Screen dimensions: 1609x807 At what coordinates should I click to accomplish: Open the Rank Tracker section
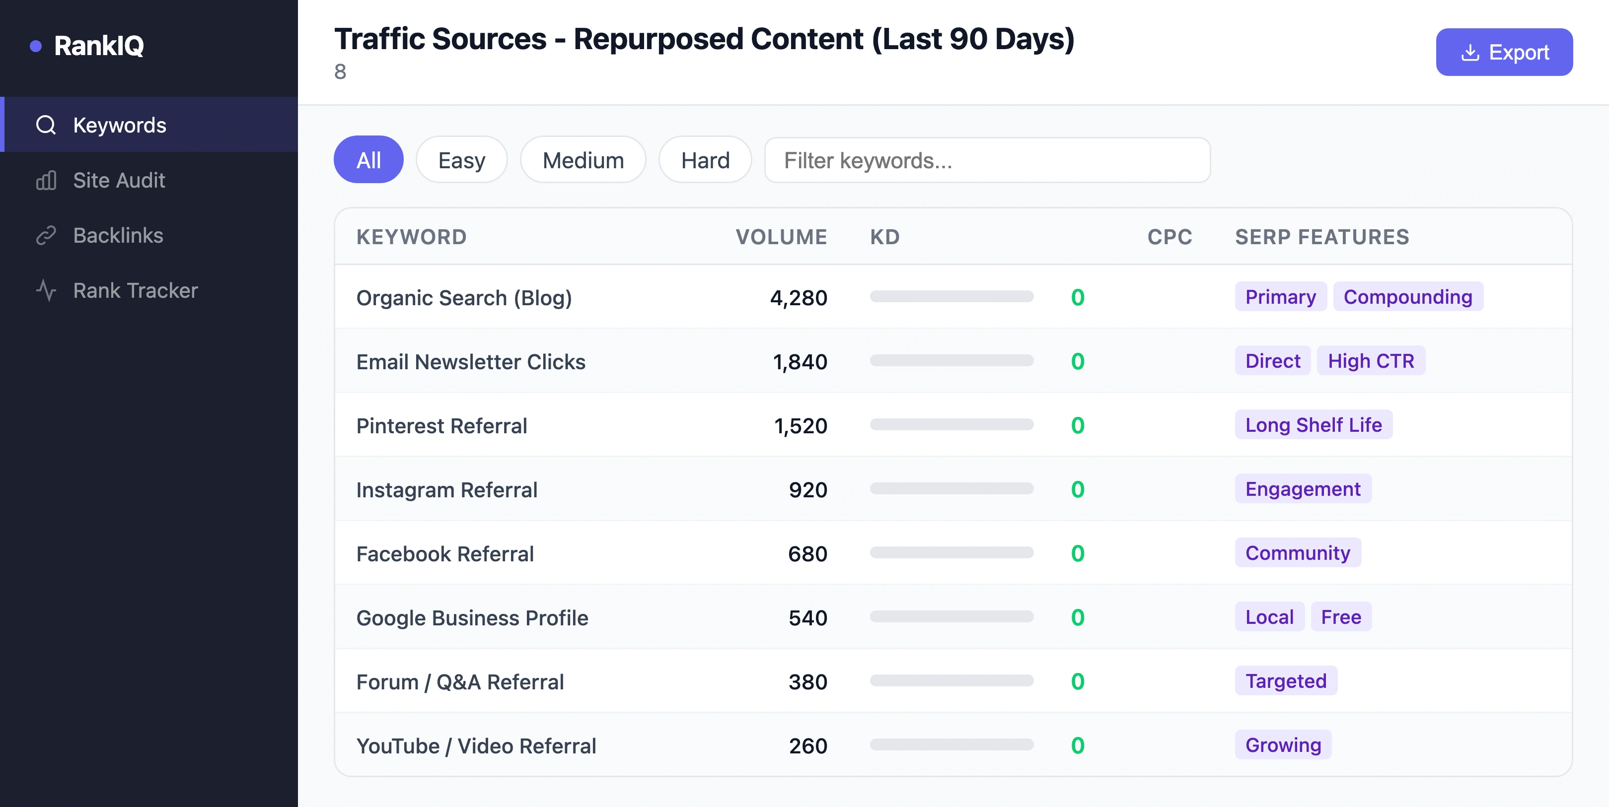point(135,289)
